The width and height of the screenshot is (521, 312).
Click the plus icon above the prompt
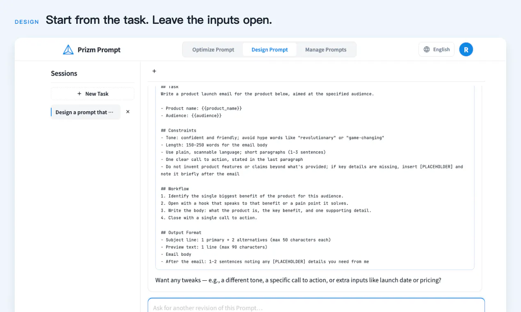click(x=154, y=71)
